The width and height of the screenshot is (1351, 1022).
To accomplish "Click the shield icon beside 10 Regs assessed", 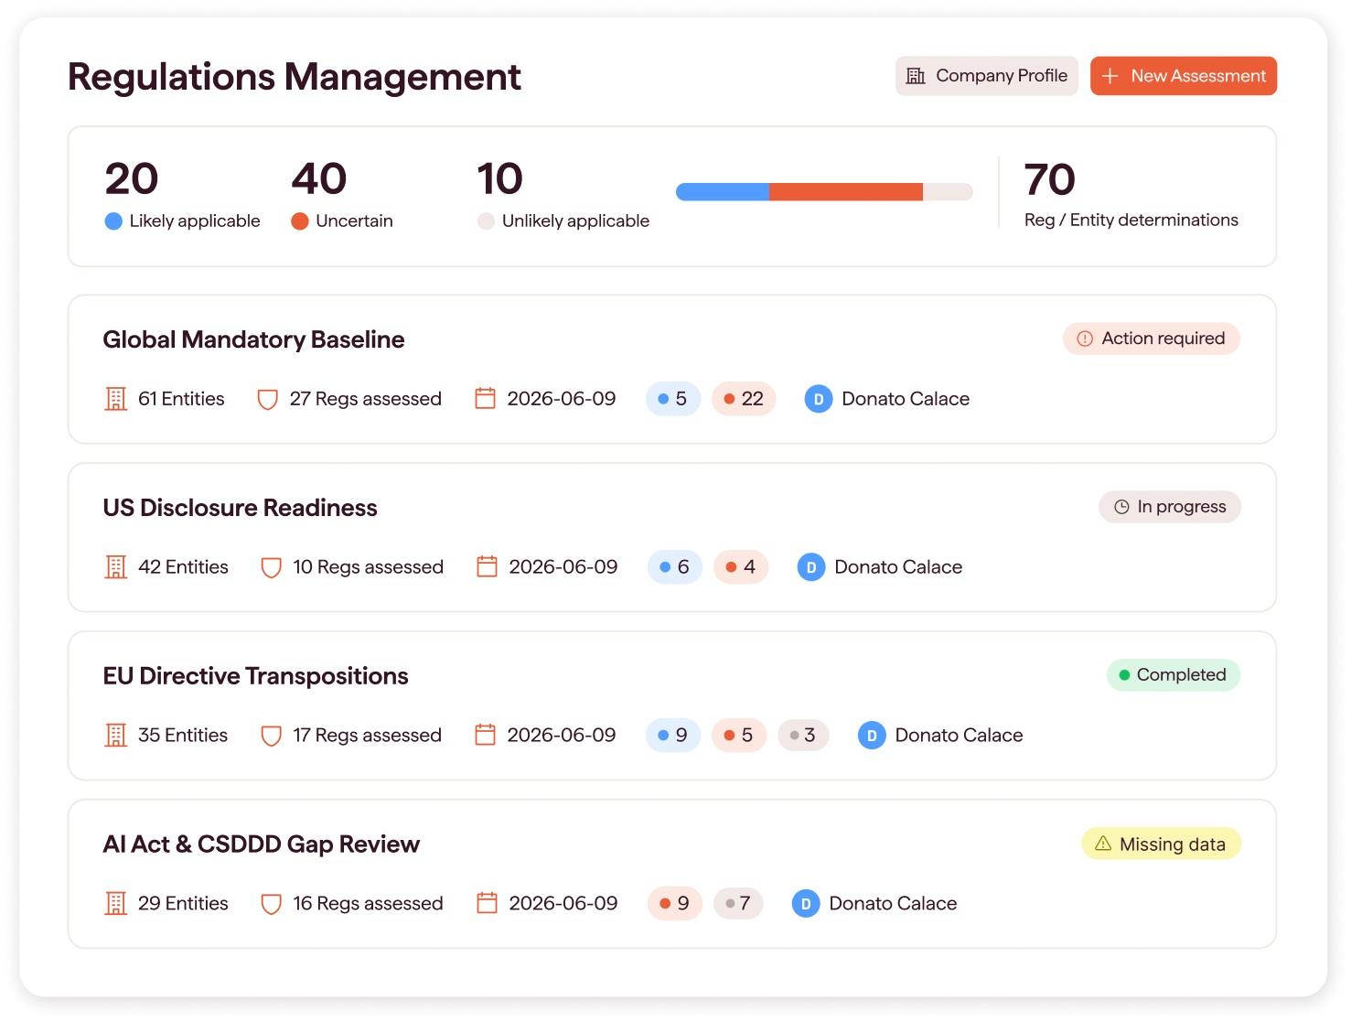I will [271, 567].
